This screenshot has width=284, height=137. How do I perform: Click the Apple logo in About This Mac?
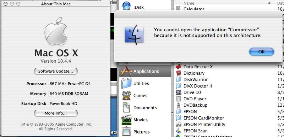56,31
